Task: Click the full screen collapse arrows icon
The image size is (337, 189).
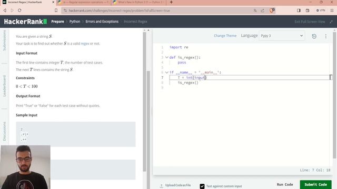Action: pos(331,22)
